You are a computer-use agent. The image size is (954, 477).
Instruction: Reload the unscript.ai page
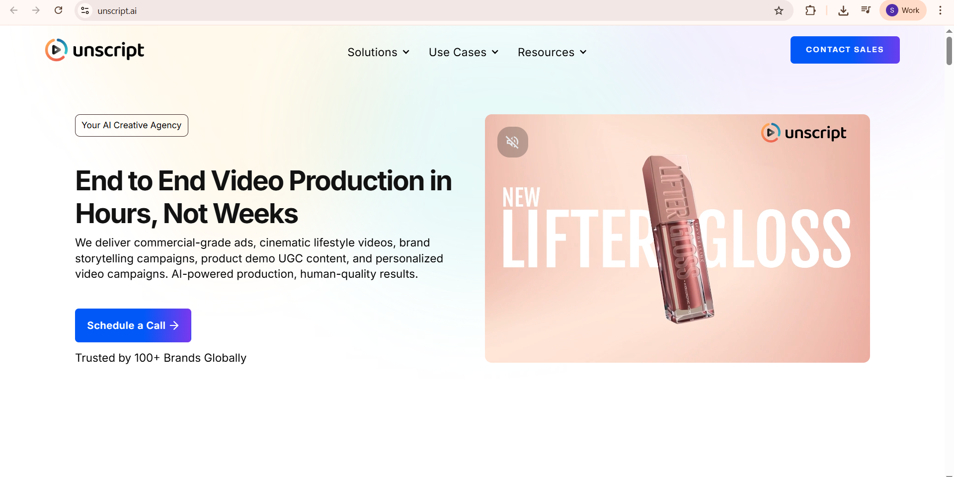click(58, 10)
